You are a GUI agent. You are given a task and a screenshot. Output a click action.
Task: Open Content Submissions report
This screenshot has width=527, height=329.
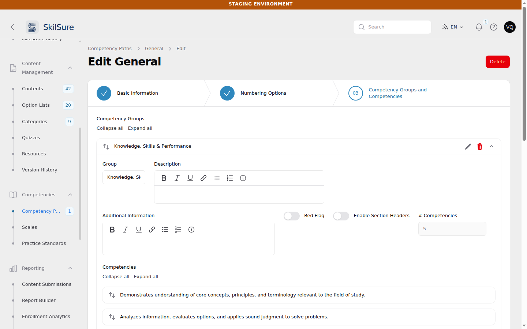46,284
